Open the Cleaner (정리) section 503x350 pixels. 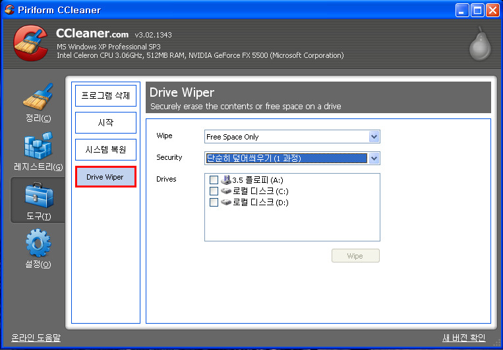pyautogui.click(x=38, y=102)
